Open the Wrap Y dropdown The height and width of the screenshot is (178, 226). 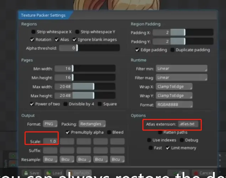click(174, 95)
